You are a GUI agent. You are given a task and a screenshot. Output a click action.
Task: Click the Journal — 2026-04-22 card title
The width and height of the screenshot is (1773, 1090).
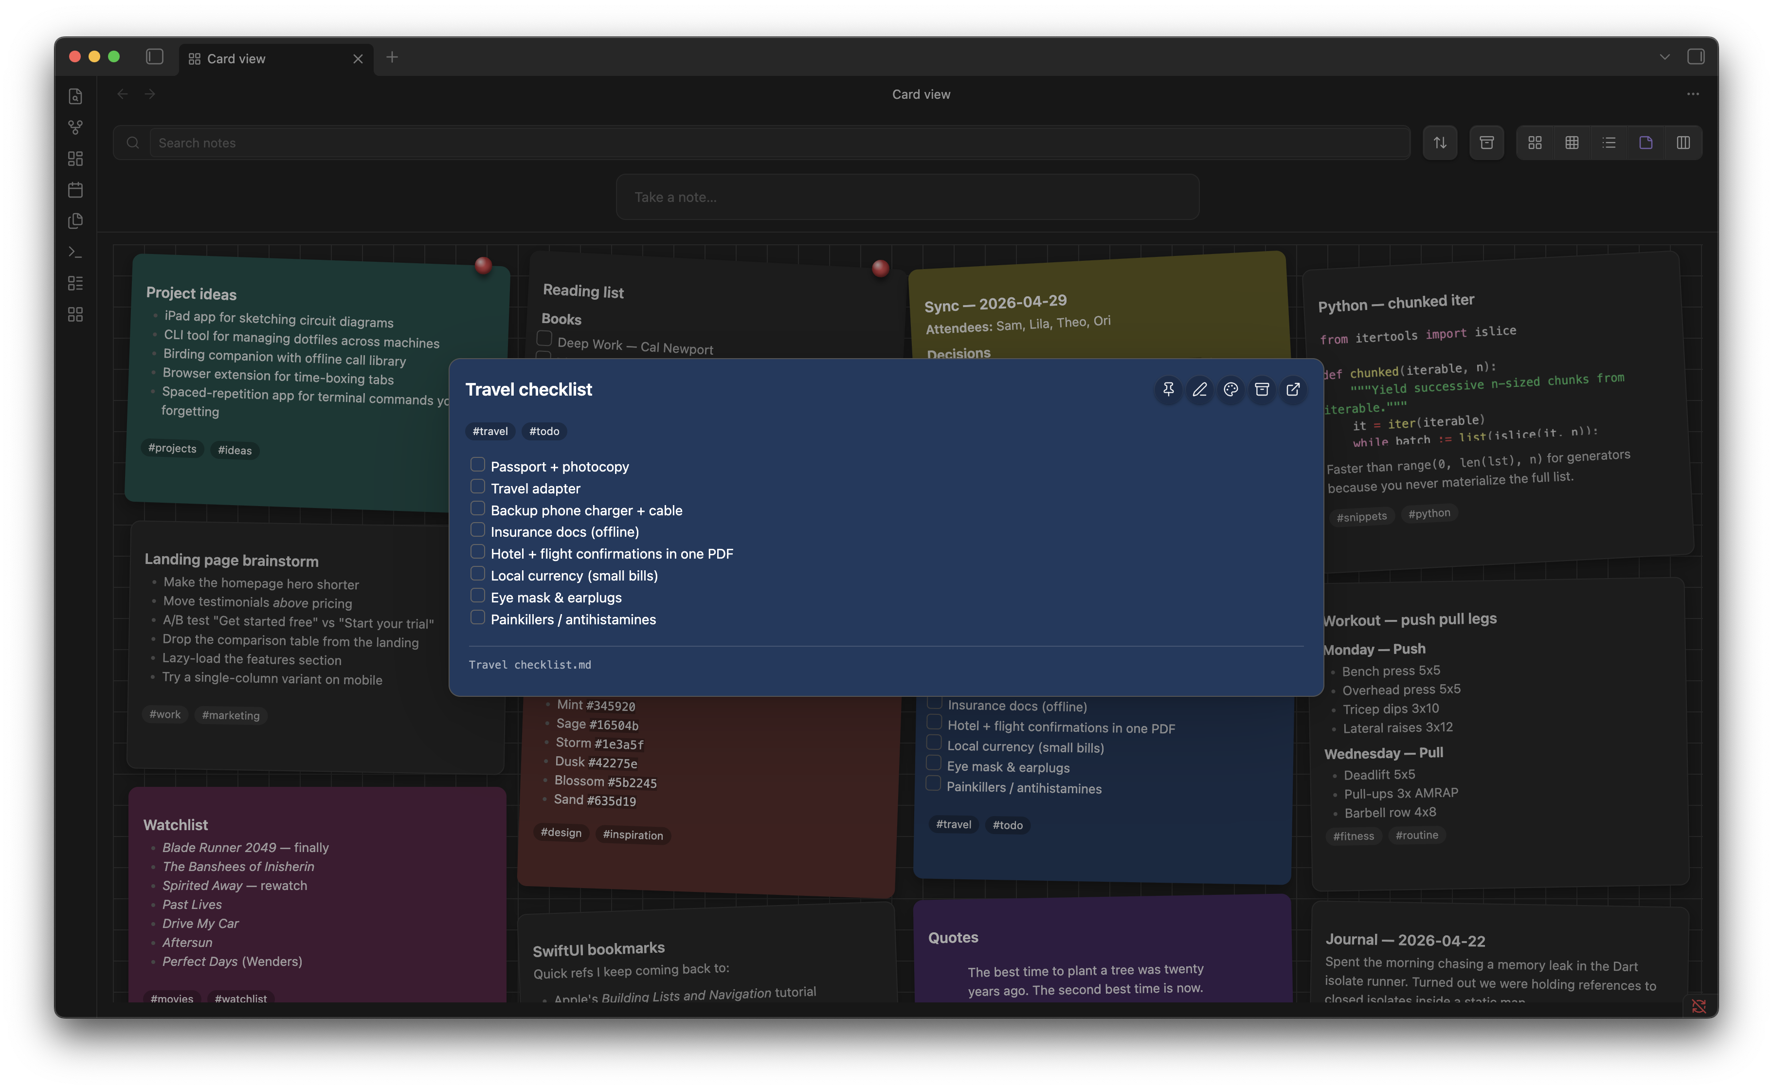[1405, 940]
